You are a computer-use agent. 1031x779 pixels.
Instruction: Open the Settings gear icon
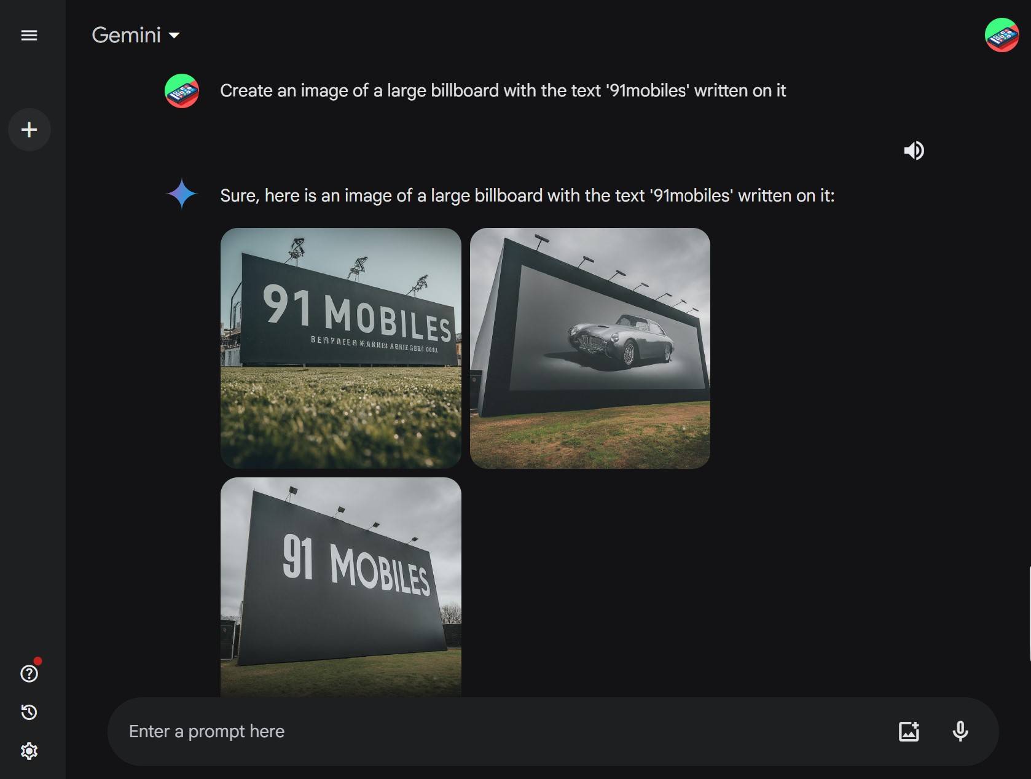click(x=29, y=751)
